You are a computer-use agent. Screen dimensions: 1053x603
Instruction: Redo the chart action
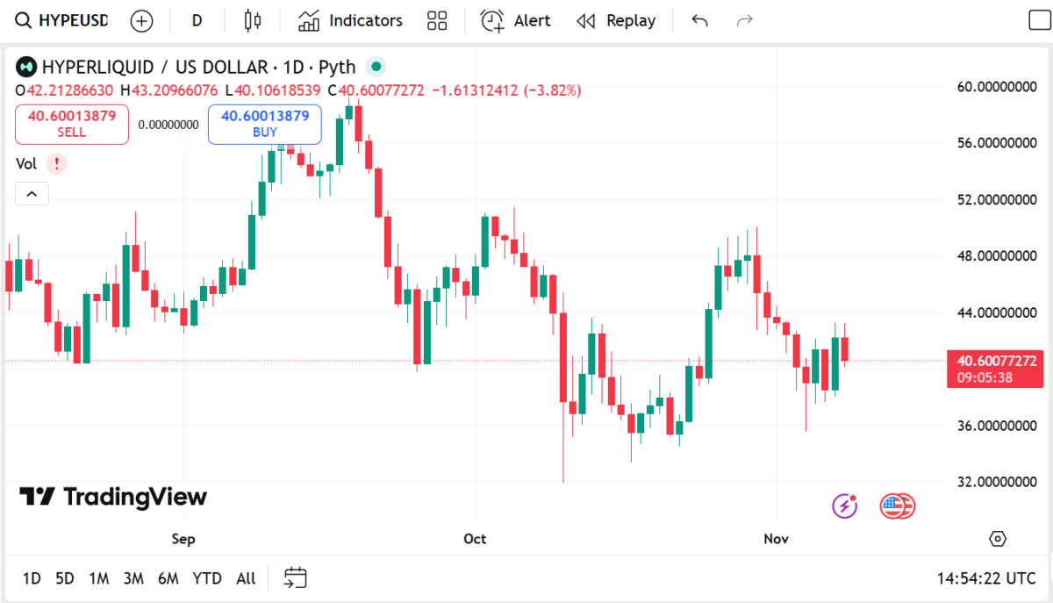coord(745,21)
